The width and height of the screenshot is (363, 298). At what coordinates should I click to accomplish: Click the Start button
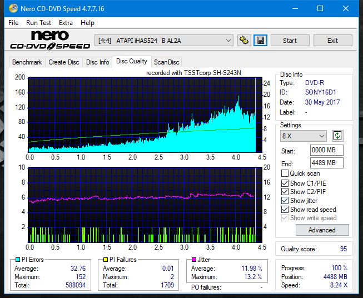click(x=290, y=41)
